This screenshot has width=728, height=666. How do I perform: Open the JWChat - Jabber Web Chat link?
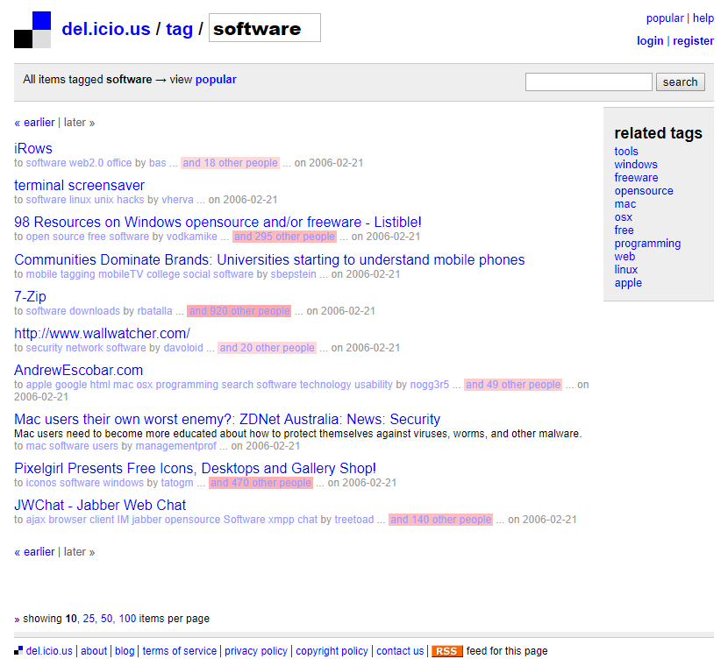(x=100, y=506)
